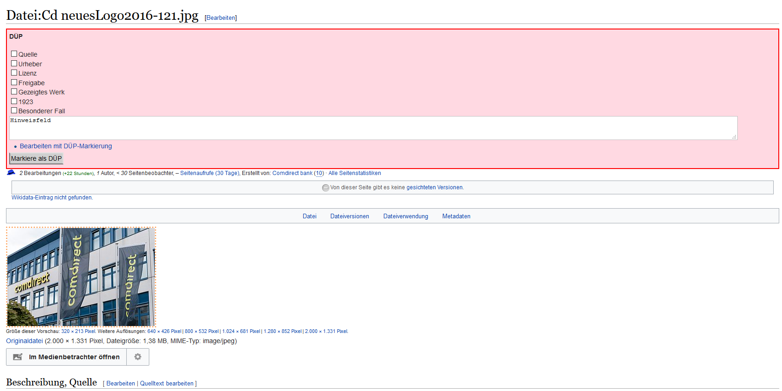Grab the Hinweisfeld resize handle corner
The height and width of the screenshot is (391, 782).
[734, 137]
